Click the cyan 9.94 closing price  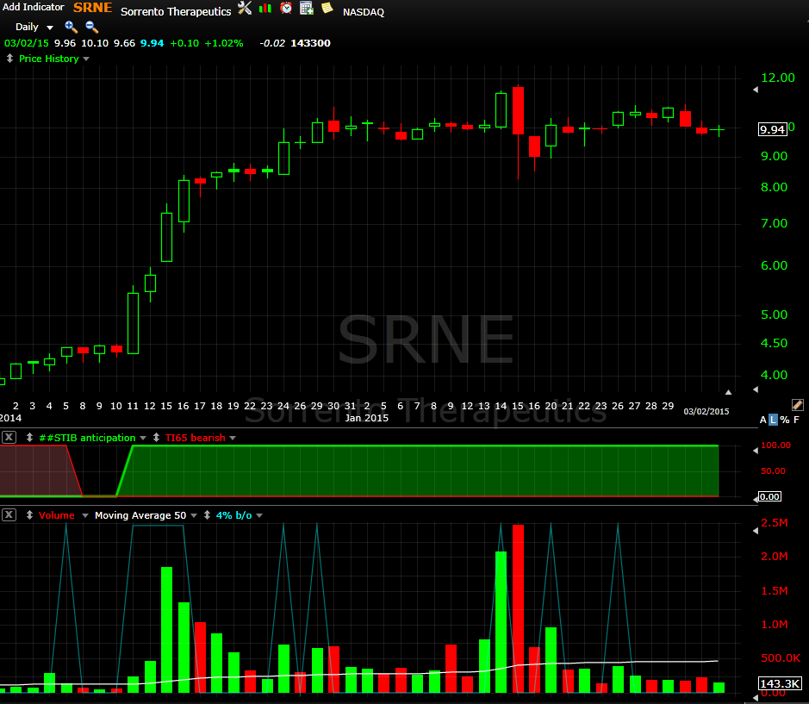tap(152, 43)
